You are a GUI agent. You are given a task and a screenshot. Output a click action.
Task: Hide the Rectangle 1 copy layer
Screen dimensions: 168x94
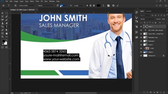[141, 38]
